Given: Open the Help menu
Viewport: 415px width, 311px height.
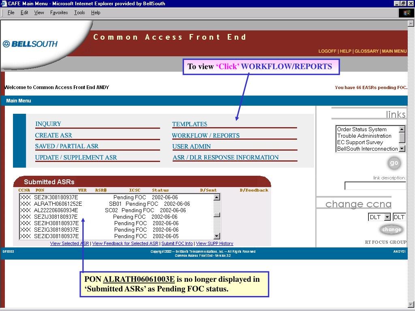Looking at the screenshot, I should point(96,13).
